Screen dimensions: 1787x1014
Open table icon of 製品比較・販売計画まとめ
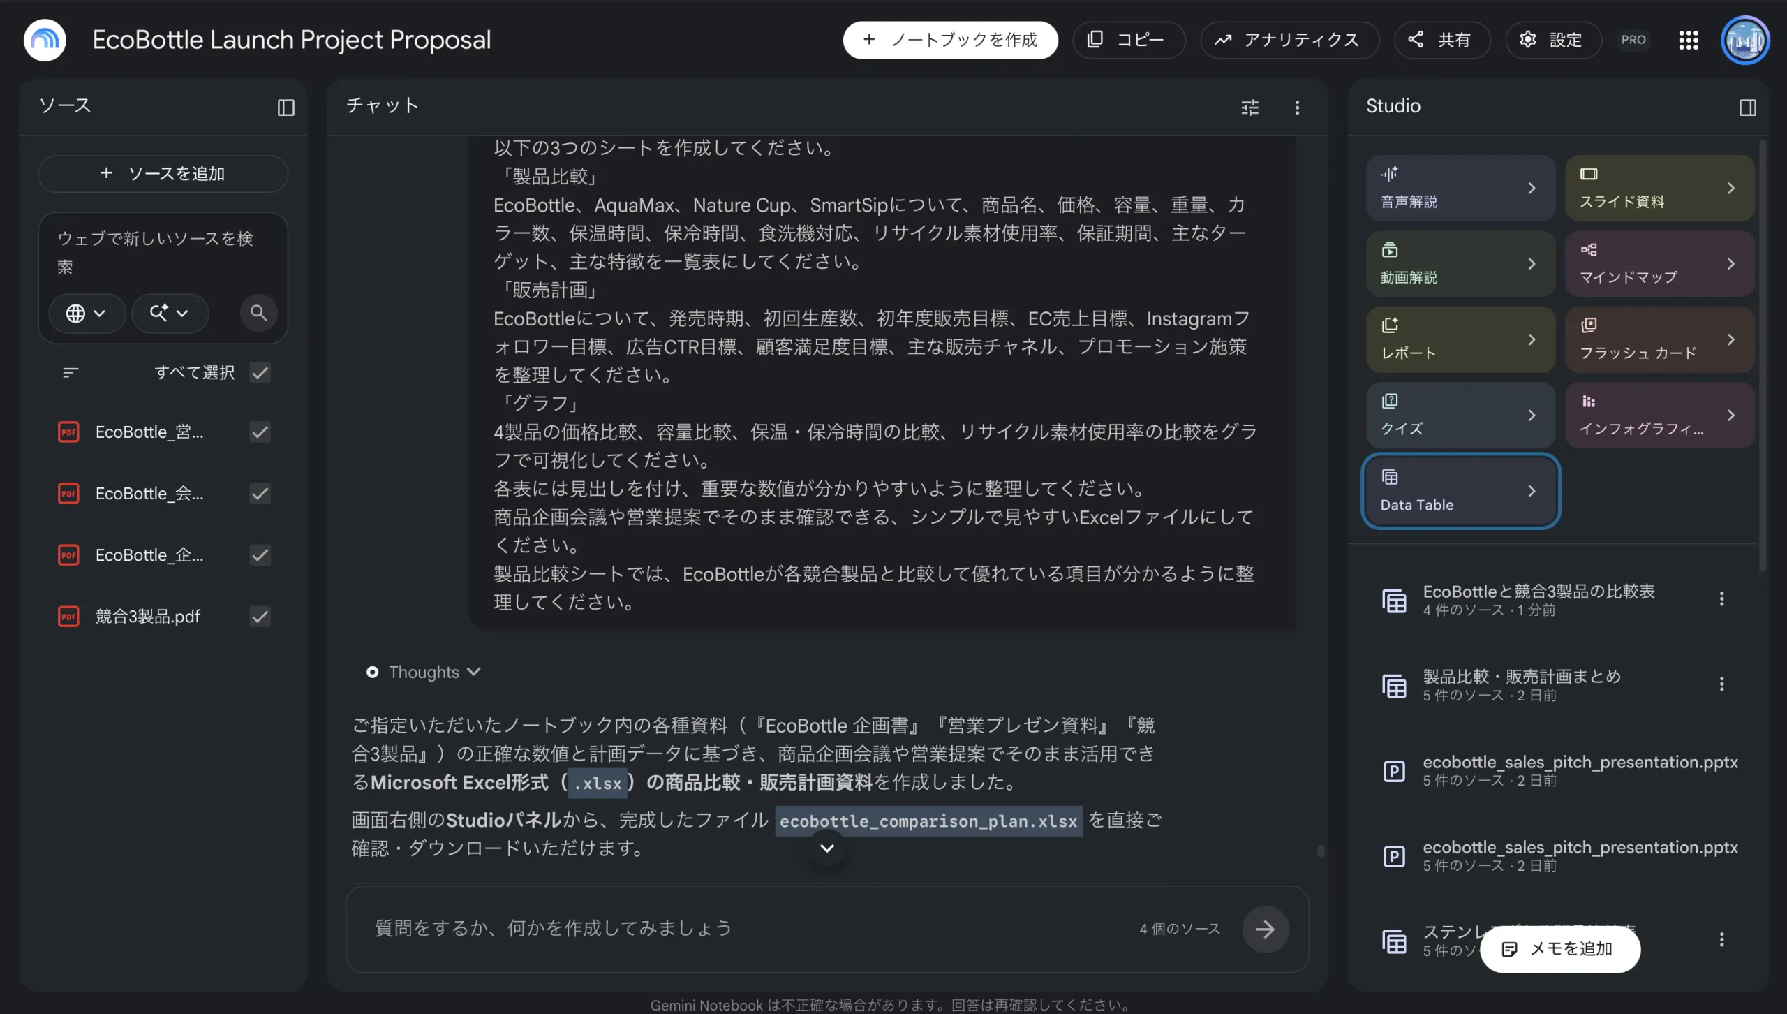pos(1394,685)
